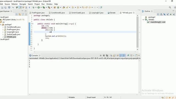Click the New Java Package toolbar icon

tap(55, 7)
